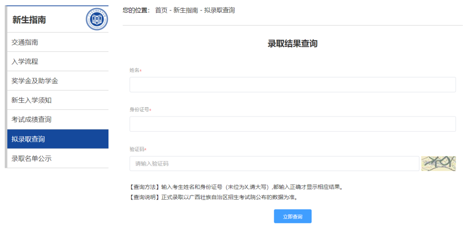Click the 请输入验证码 captcha field
The image size is (476, 229).
coord(275,164)
